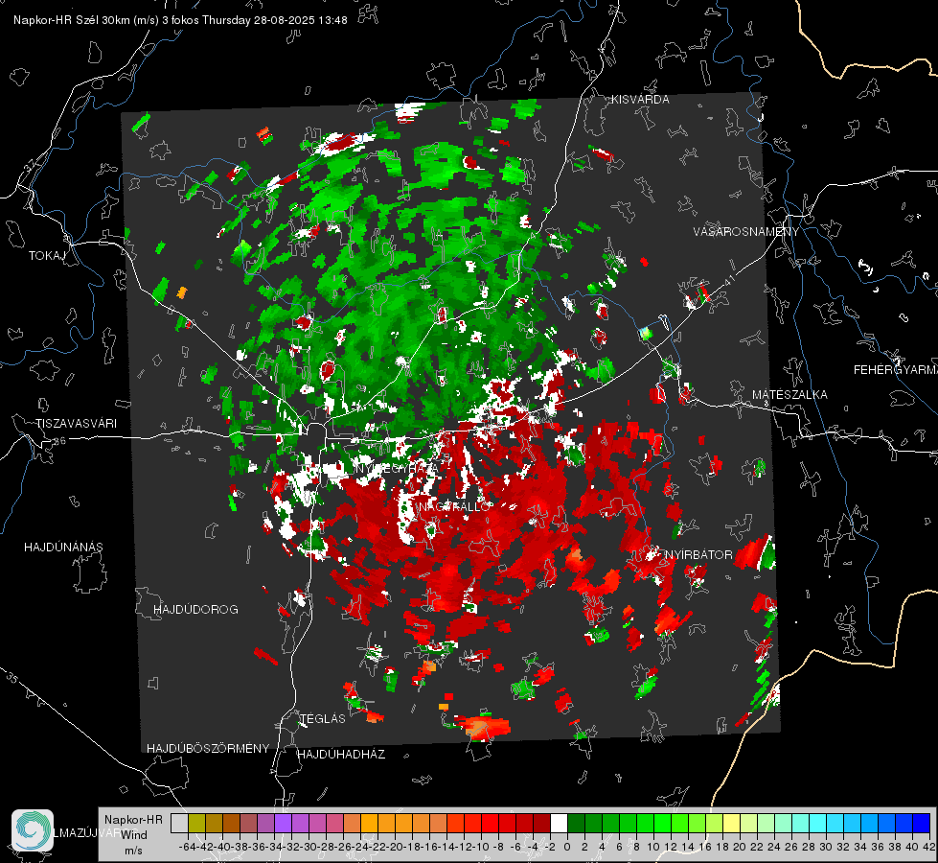
Task: Click road number 36 near Tiszavasvári
Action: coord(59,441)
